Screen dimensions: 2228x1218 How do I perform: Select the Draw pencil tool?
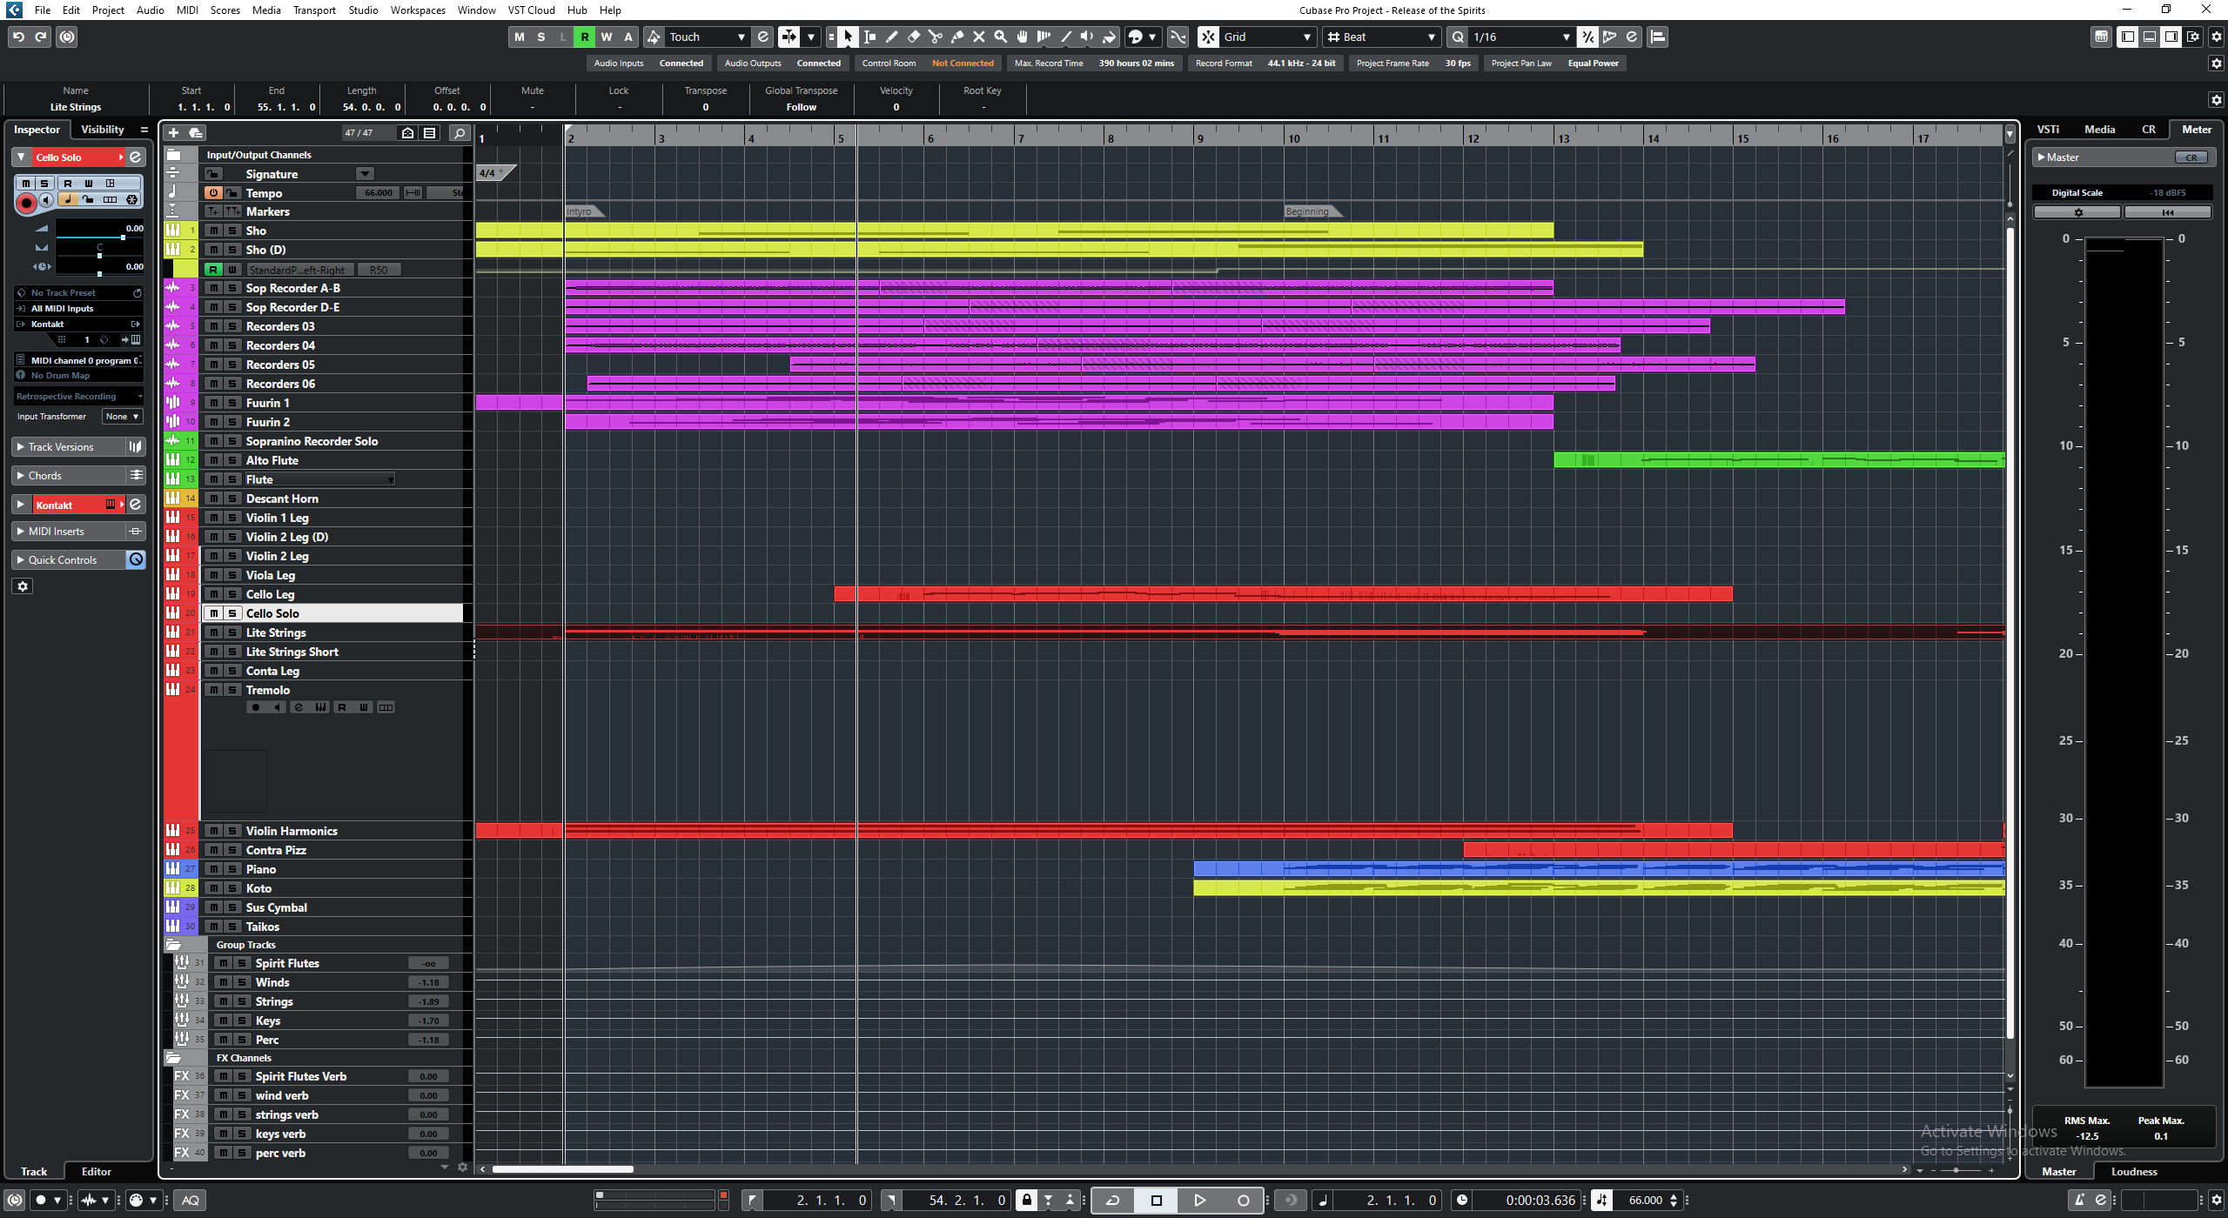click(x=891, y=37)
